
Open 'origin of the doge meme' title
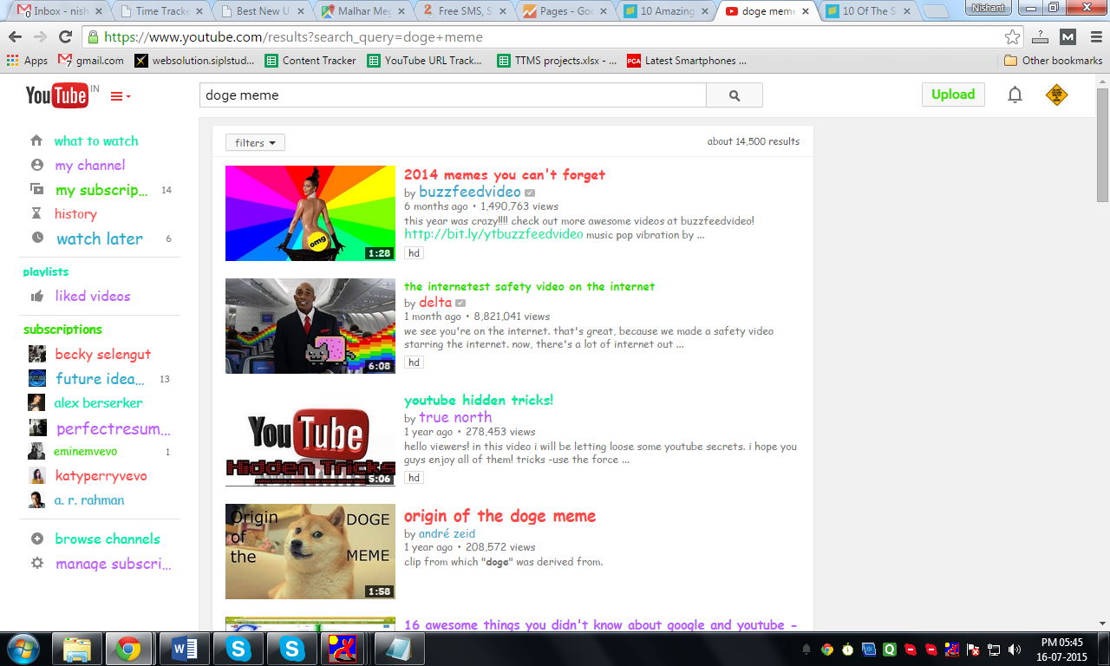coord(499,516)
